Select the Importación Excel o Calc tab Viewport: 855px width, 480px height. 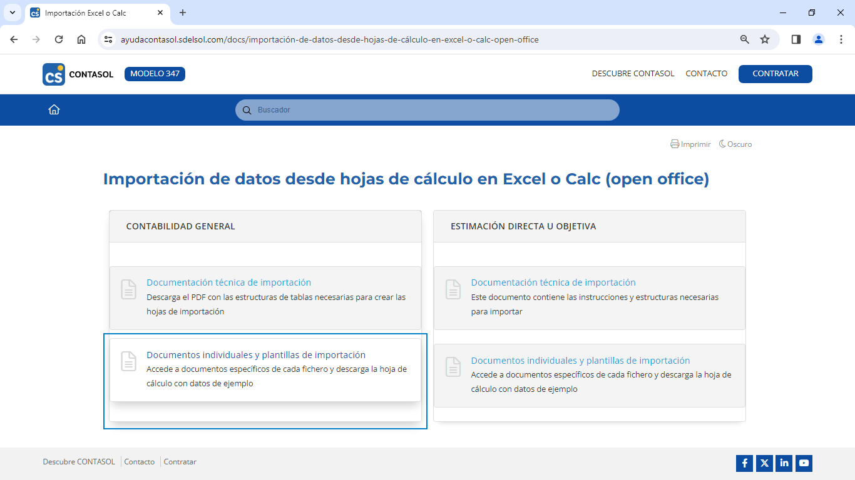[97, 12]
